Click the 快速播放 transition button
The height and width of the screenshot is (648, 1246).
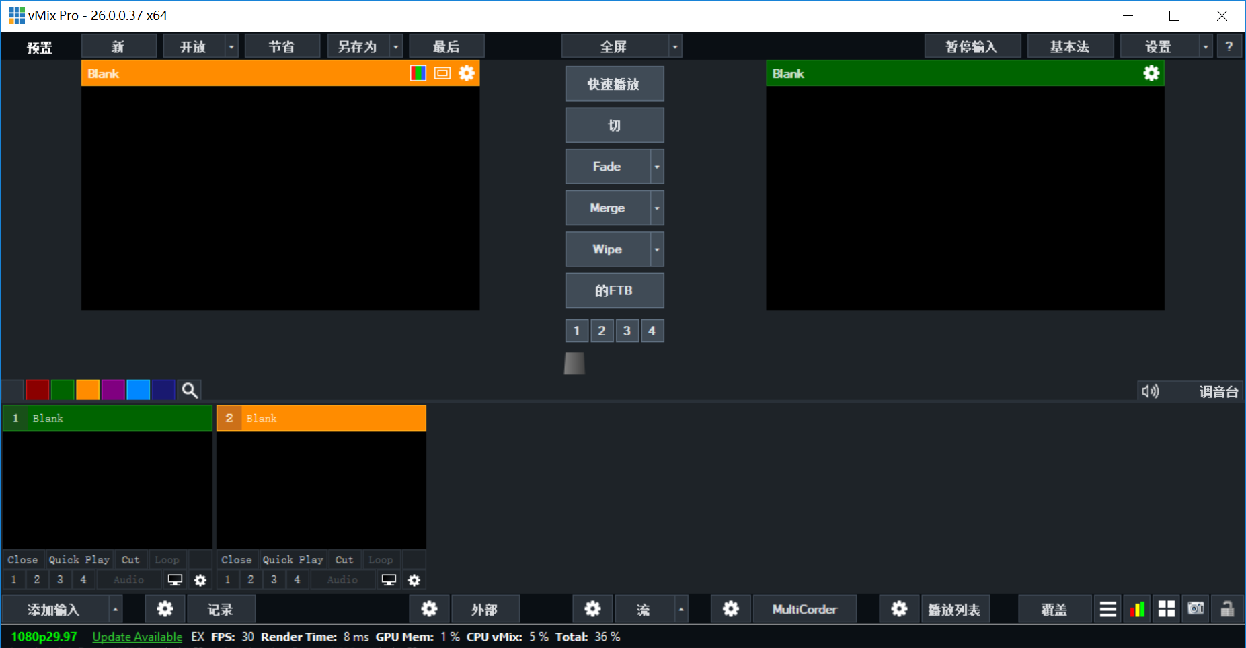614,84
